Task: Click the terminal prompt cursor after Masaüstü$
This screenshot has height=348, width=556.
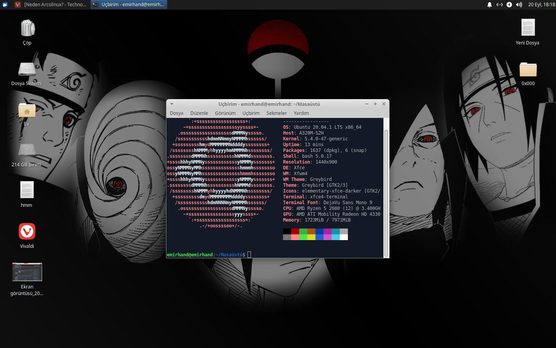Action: (249, 254)
